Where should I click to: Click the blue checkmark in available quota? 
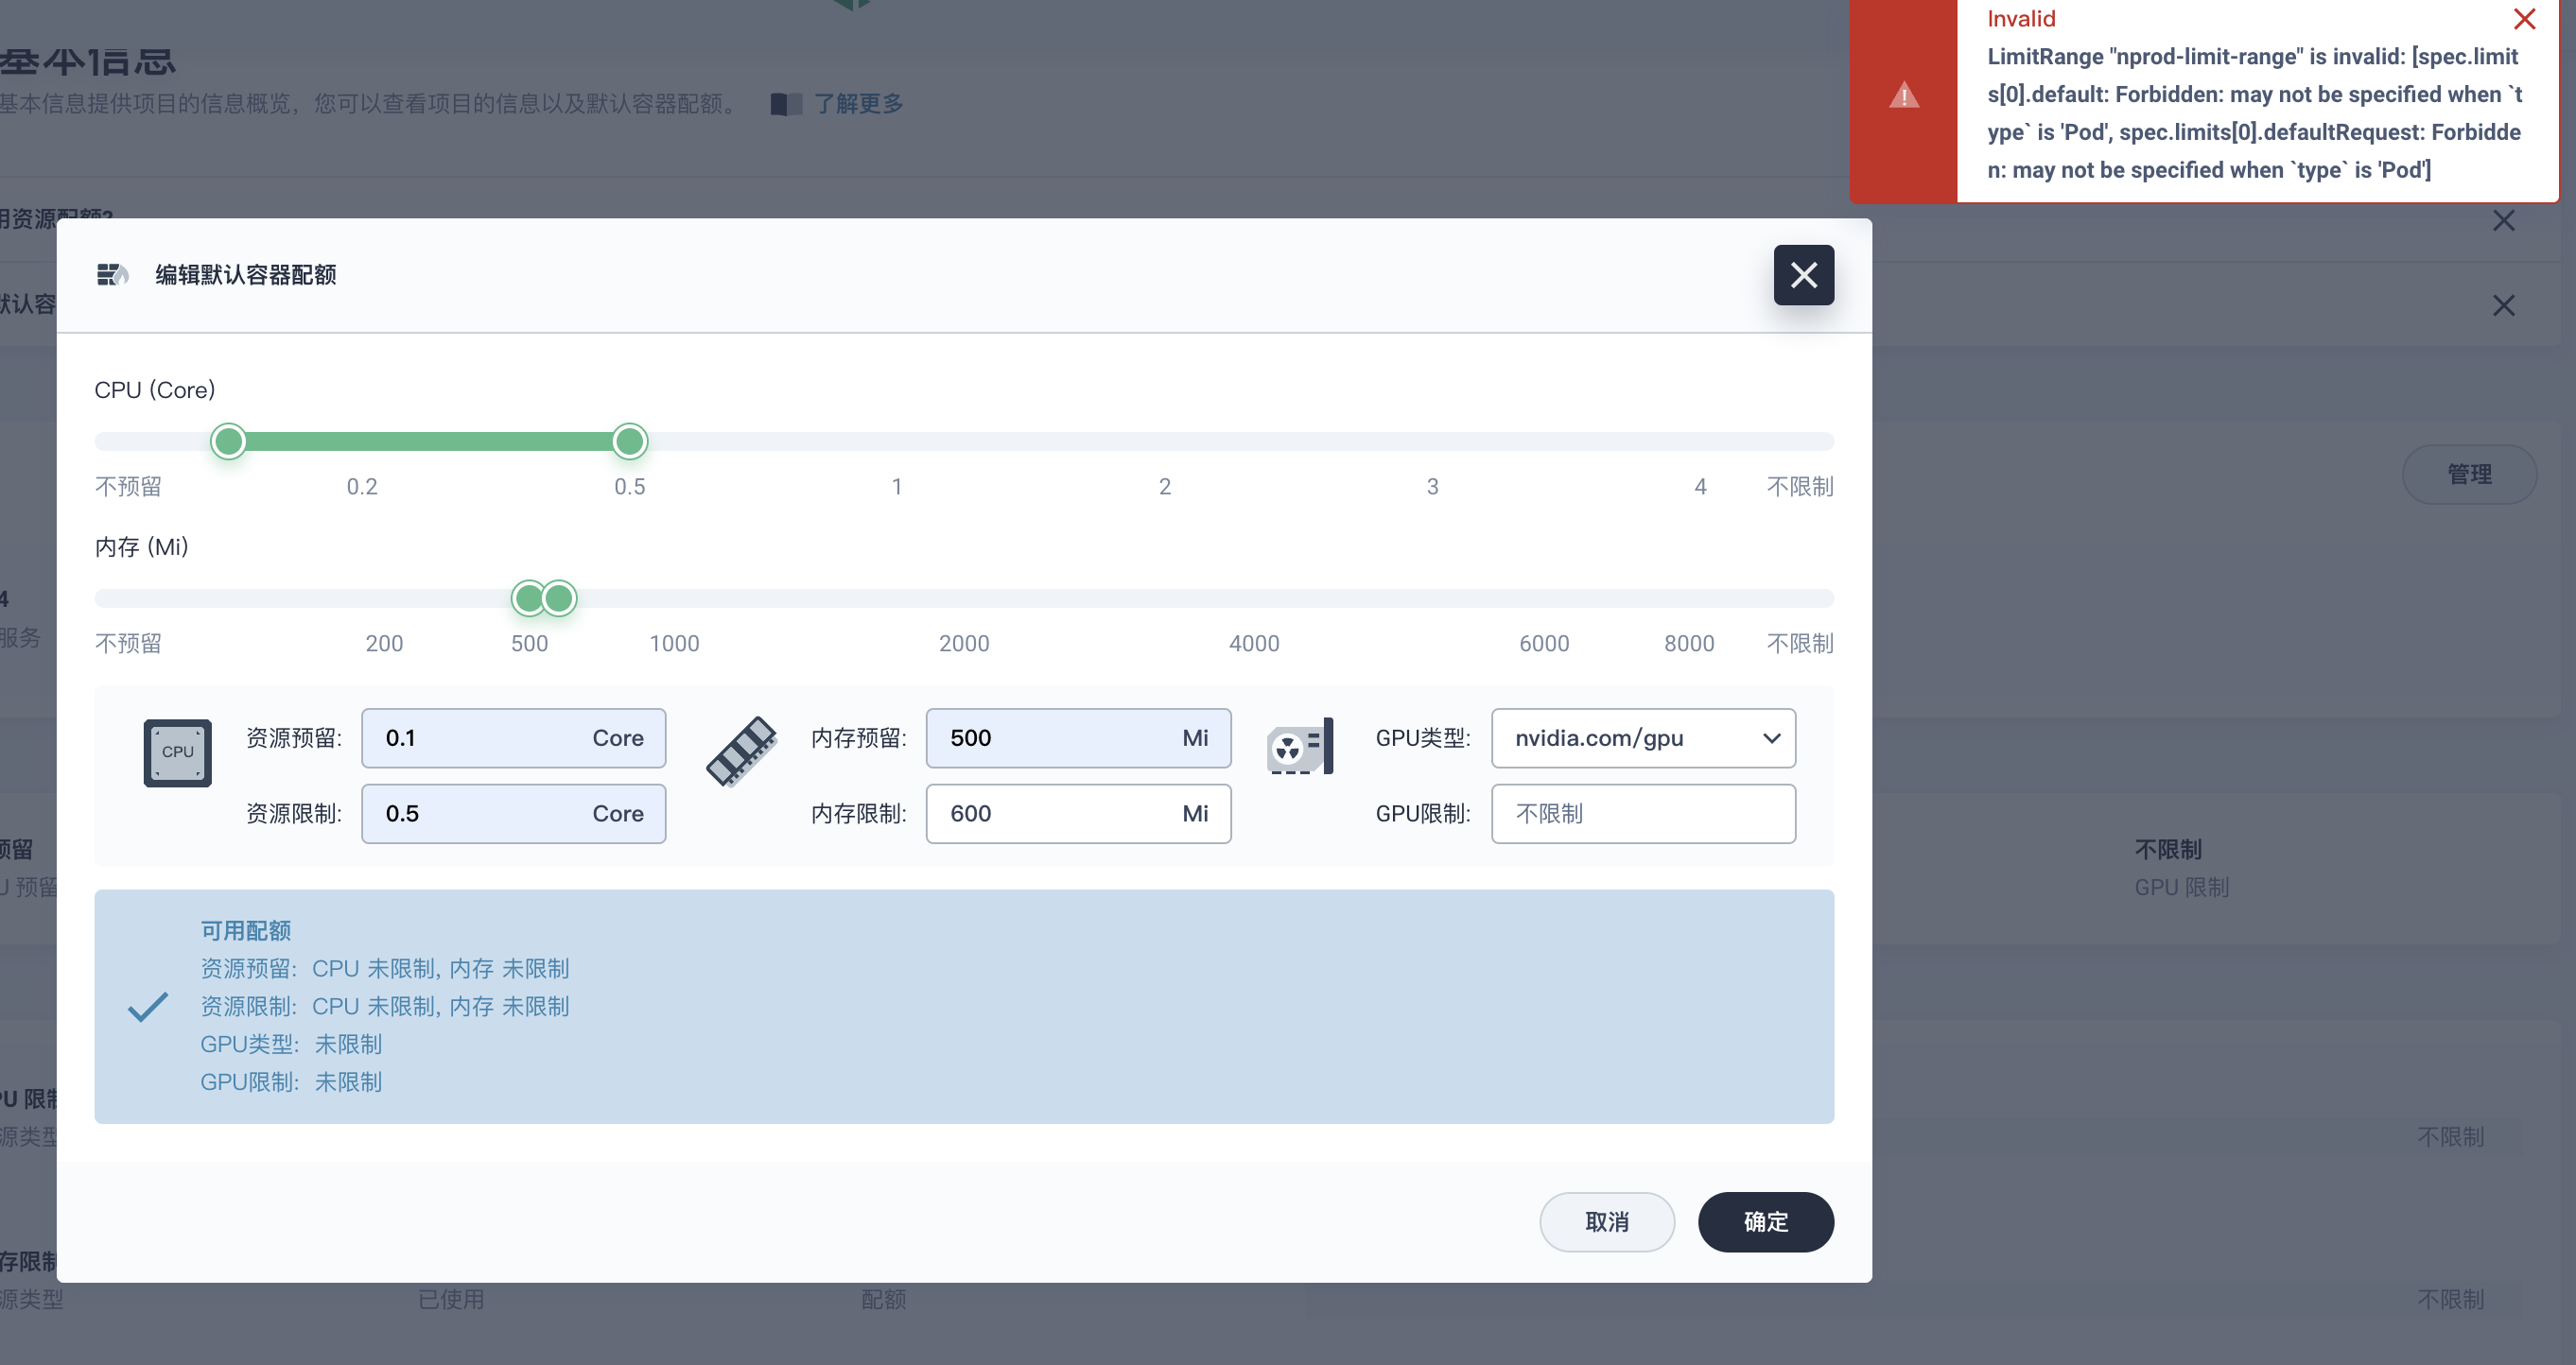tap(148, 1007)
